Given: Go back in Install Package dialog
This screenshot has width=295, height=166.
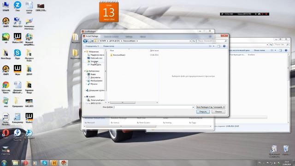Looking at the screenshot, I should [85, 41].
